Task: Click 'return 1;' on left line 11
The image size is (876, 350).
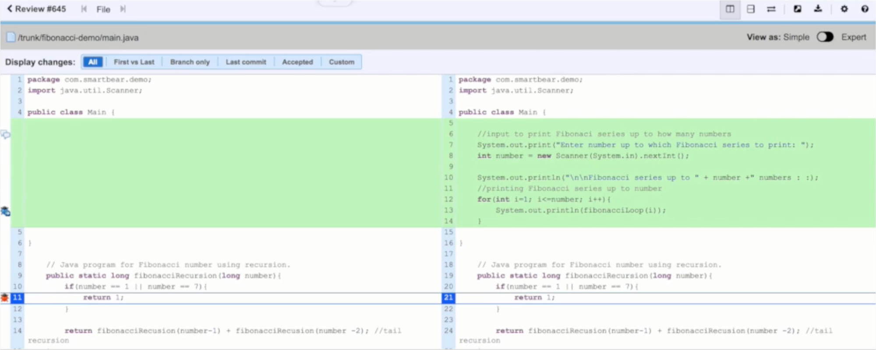Action: tap(103, 297)
